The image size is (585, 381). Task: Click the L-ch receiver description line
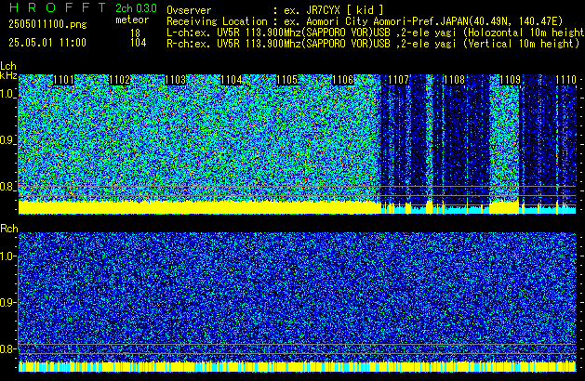376,33
